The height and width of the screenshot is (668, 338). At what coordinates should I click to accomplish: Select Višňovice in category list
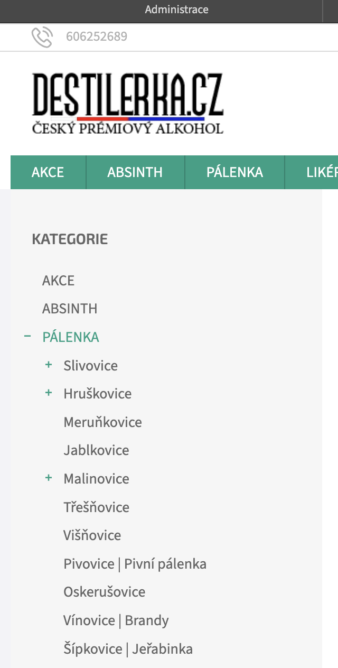coord(92,535)
